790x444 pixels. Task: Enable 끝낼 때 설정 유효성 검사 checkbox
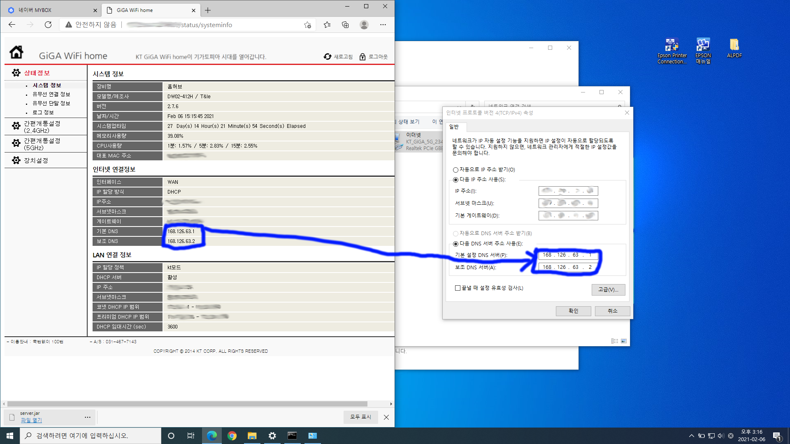tap(458, 288)
